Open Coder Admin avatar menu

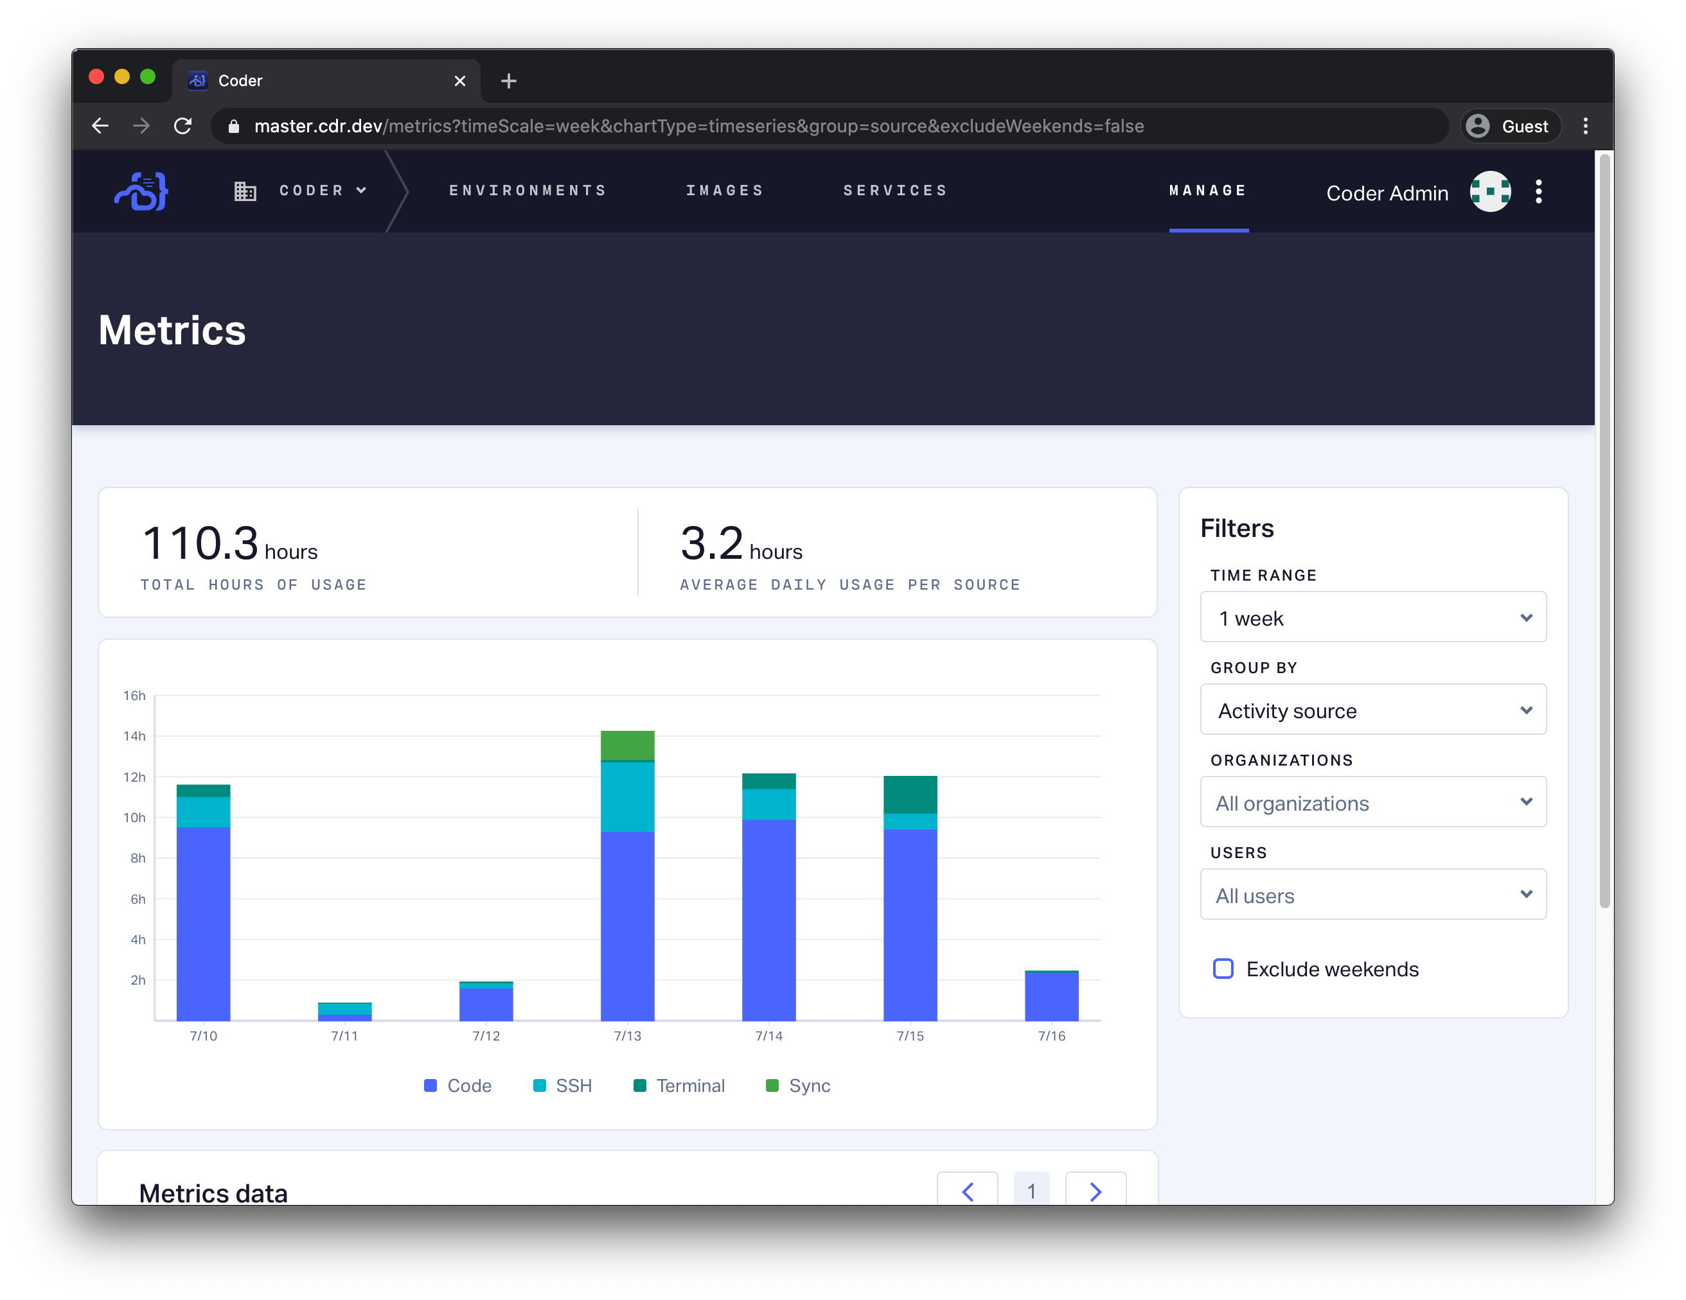1489,191
